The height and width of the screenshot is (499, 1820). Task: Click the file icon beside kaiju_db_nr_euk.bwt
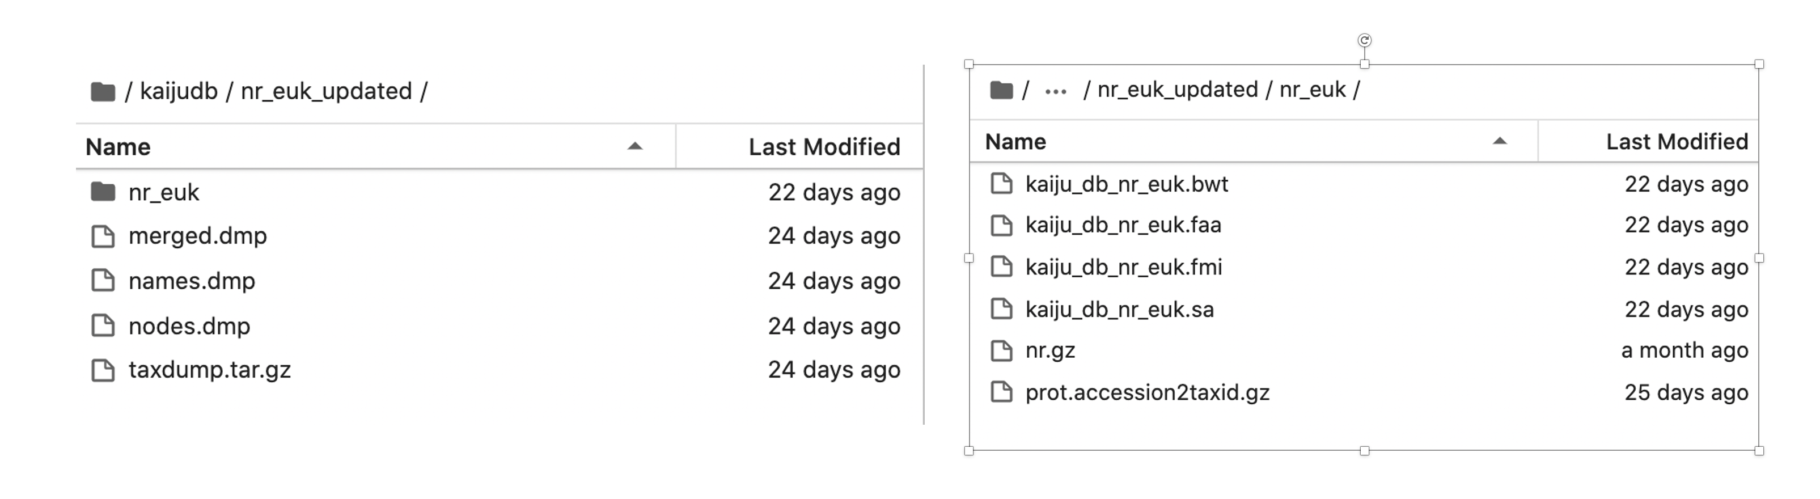coord(1002,184)
